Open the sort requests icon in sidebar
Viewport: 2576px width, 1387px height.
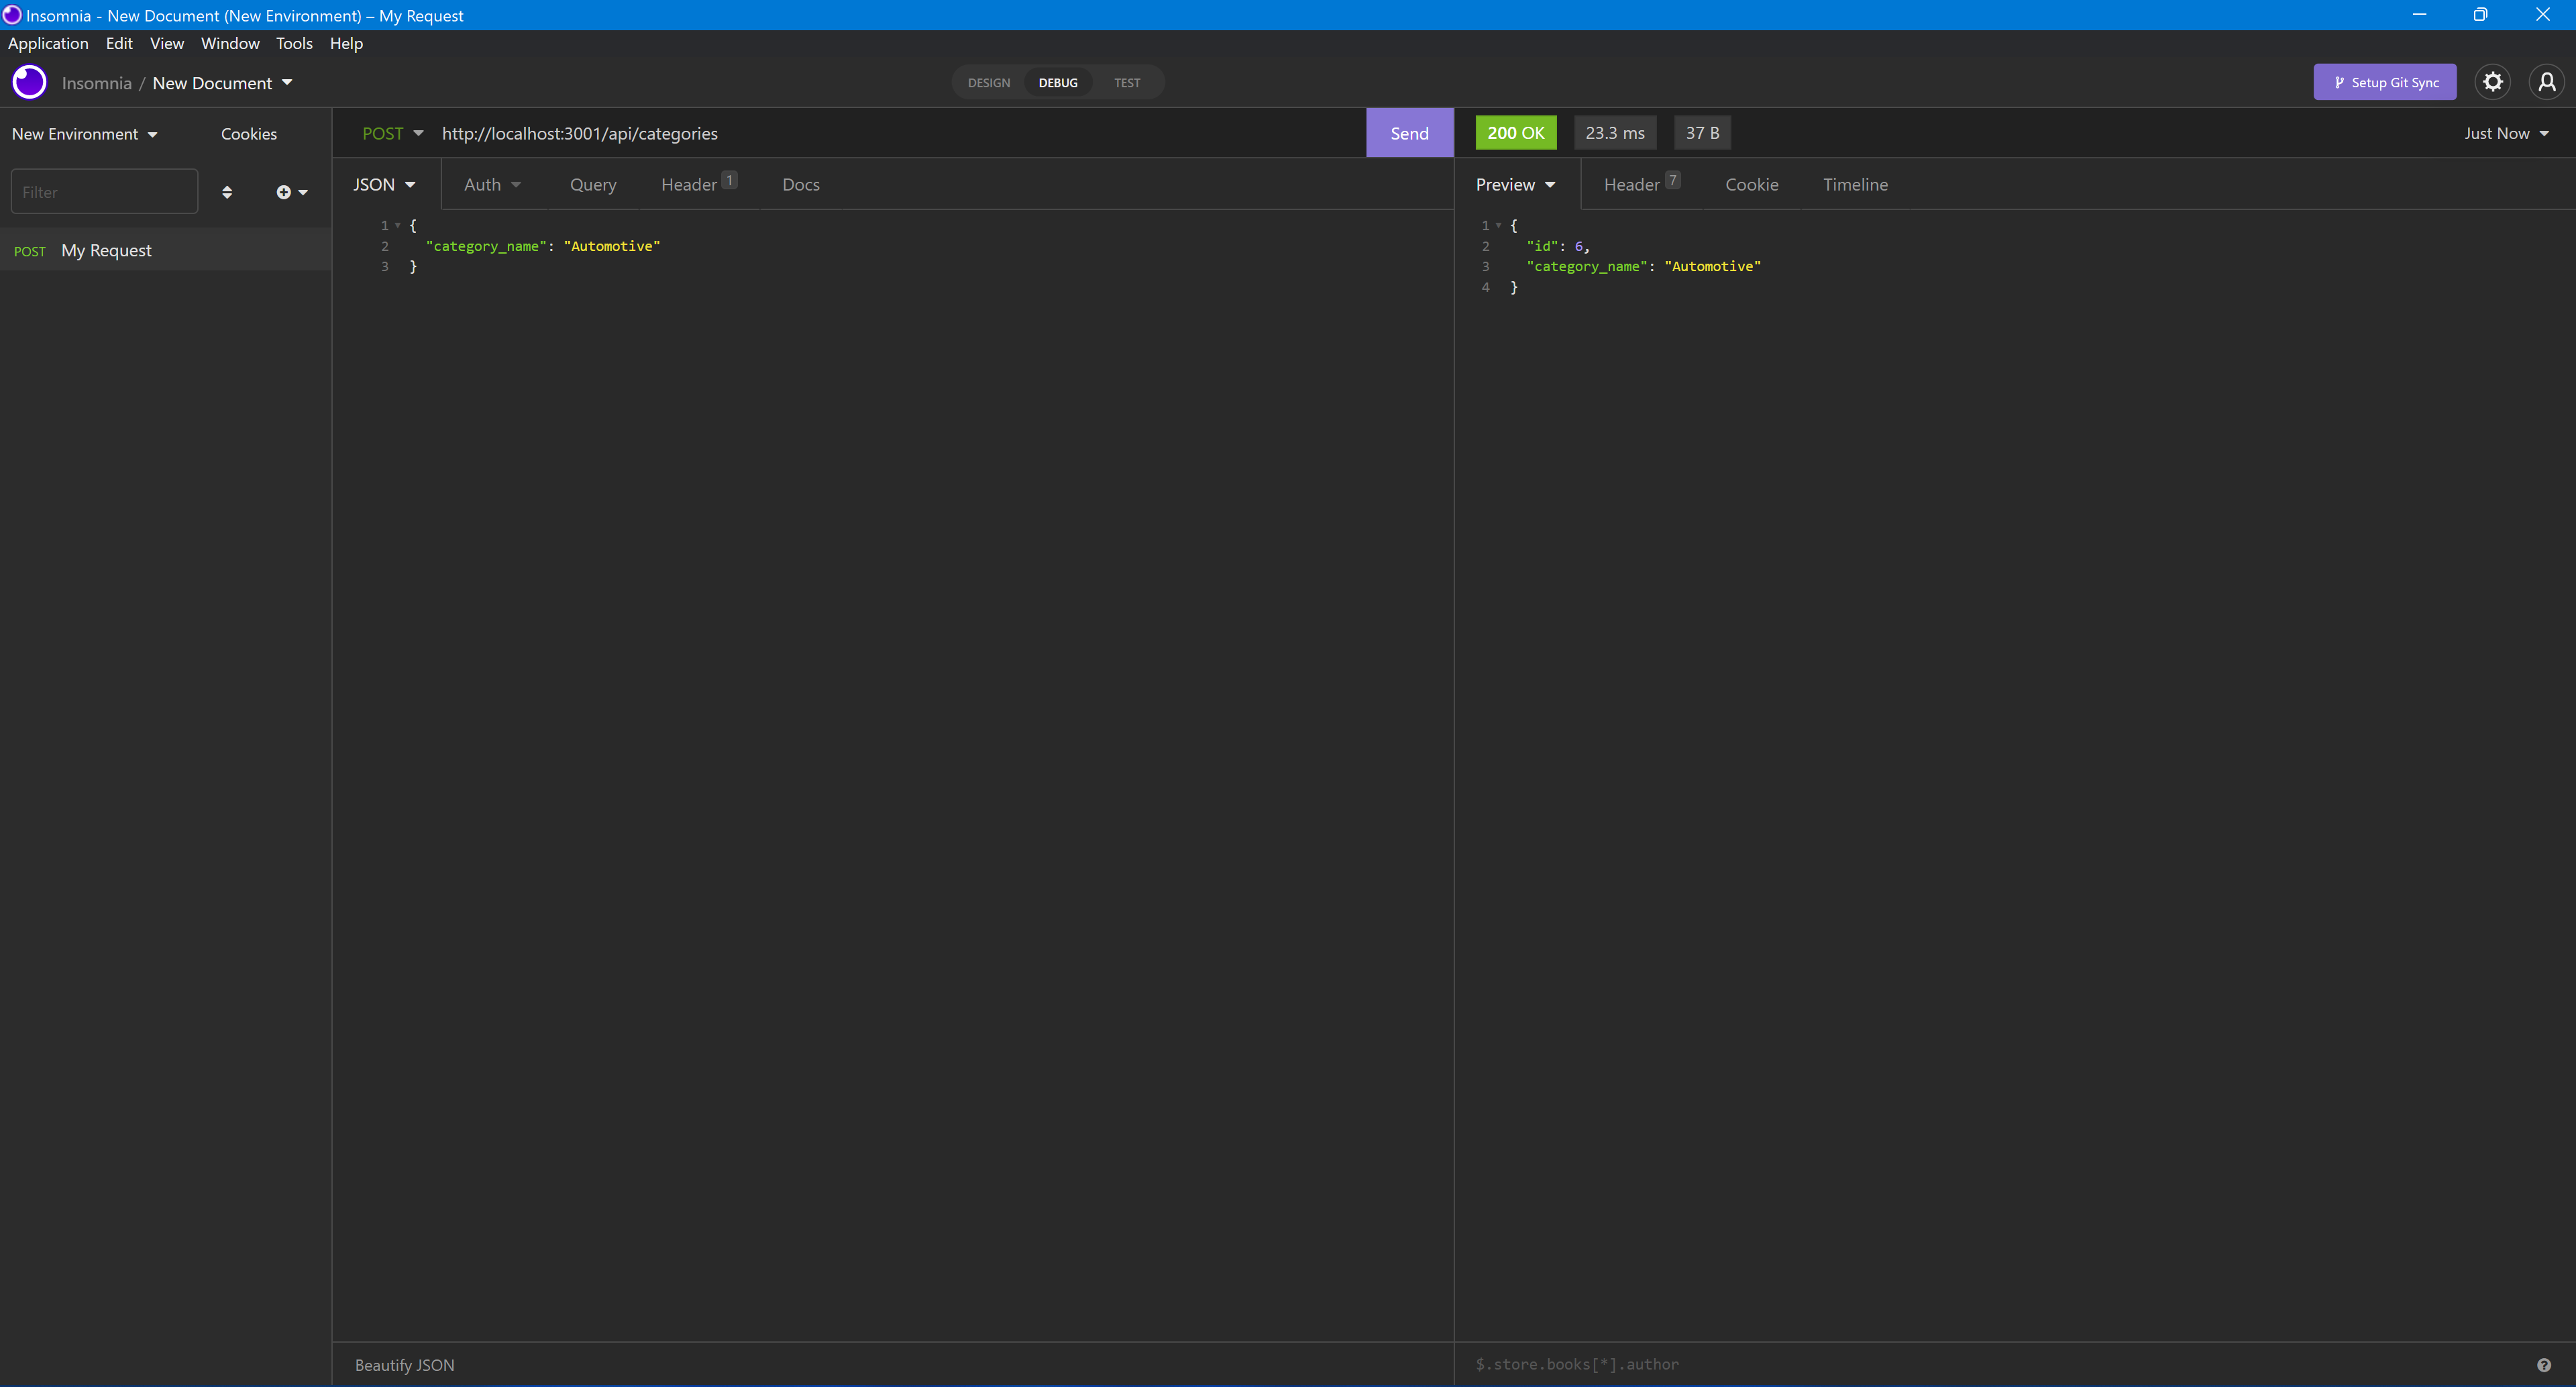click(228, 191)
